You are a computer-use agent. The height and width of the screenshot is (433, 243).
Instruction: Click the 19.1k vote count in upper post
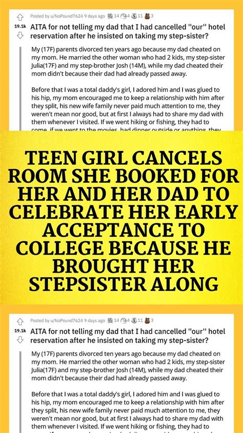click(x=20, y=27)
